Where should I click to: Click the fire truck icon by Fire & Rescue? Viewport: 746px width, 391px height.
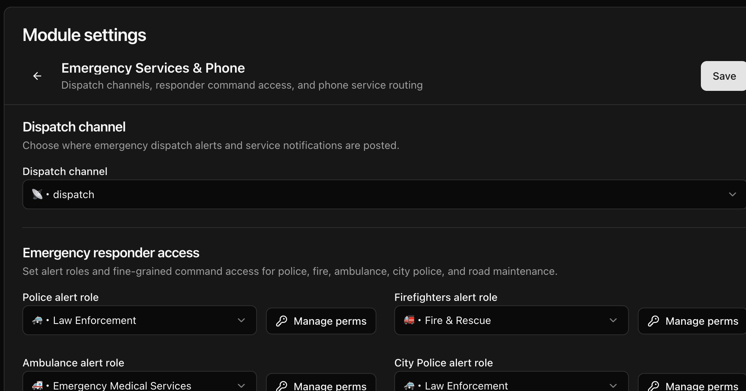pos(409,320)
